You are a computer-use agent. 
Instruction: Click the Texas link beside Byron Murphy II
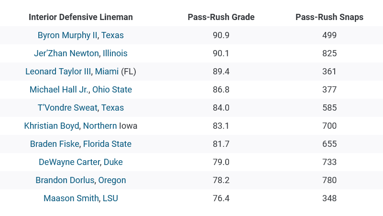(112, 35)
